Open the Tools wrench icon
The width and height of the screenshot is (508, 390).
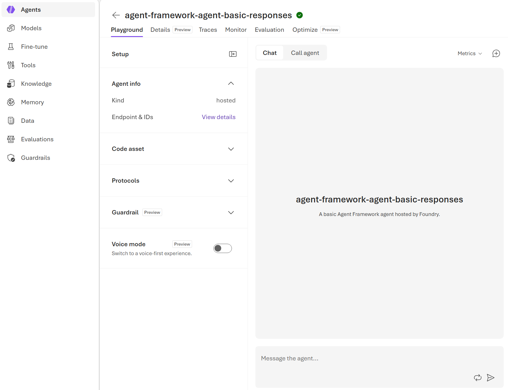tap(11, 65)
